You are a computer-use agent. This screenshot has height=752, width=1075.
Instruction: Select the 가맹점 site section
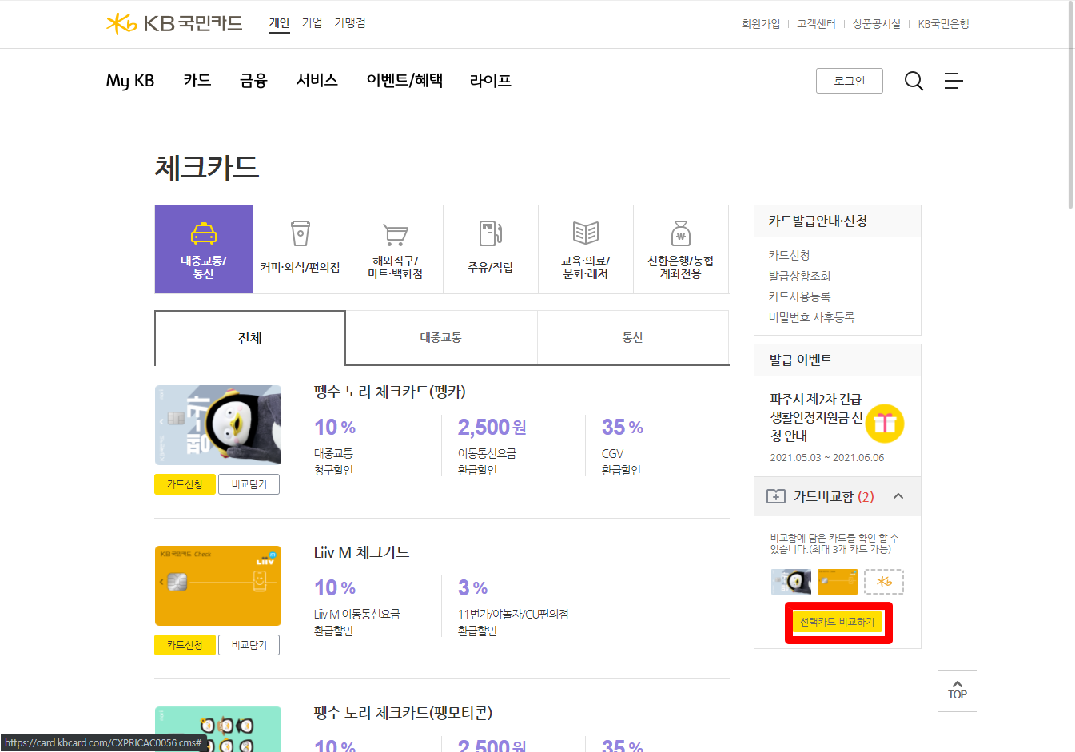tap(350, 23)
